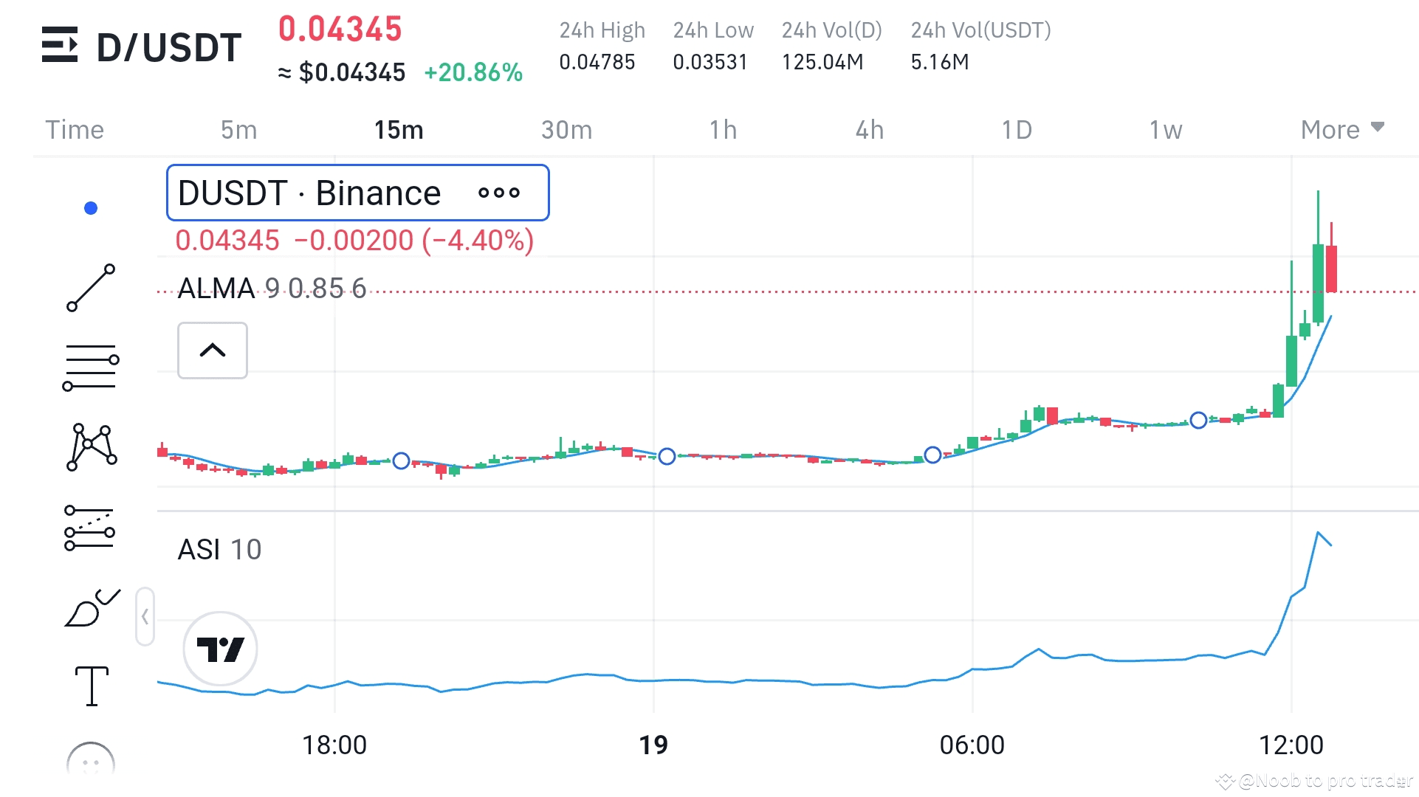Select the trend line drawing tool

point(91,288)
